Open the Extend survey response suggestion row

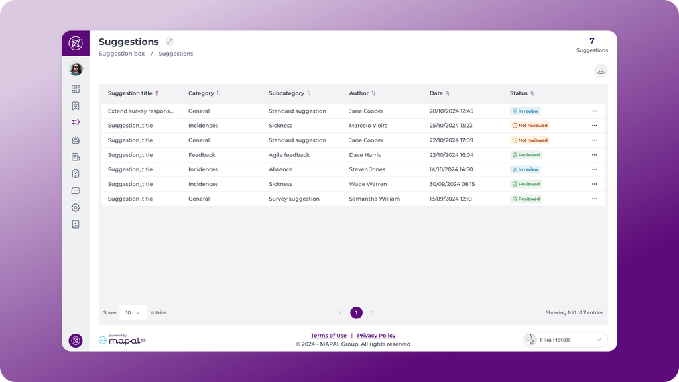pyautogui.click(x=353, y=111)
